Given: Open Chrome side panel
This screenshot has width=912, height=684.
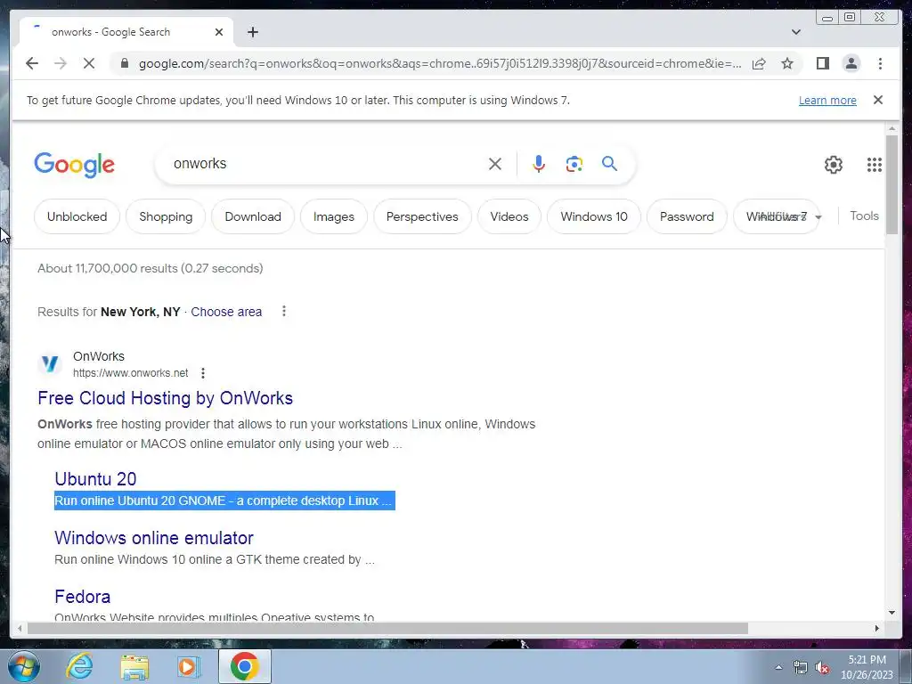Looking at the screenshot, I should tap(822, 63).
